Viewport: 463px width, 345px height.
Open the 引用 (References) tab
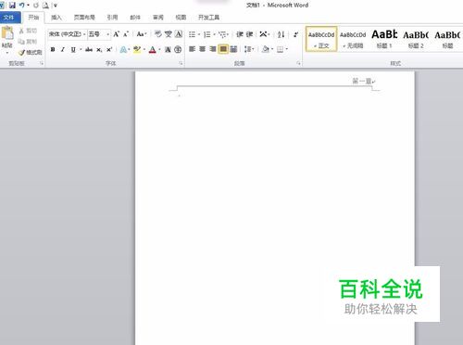[112, 18]
